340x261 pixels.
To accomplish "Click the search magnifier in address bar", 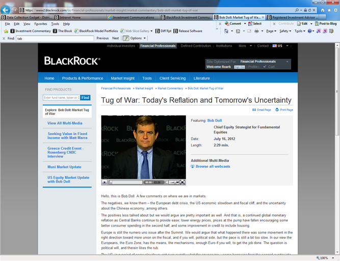I will tap(297, 10).
